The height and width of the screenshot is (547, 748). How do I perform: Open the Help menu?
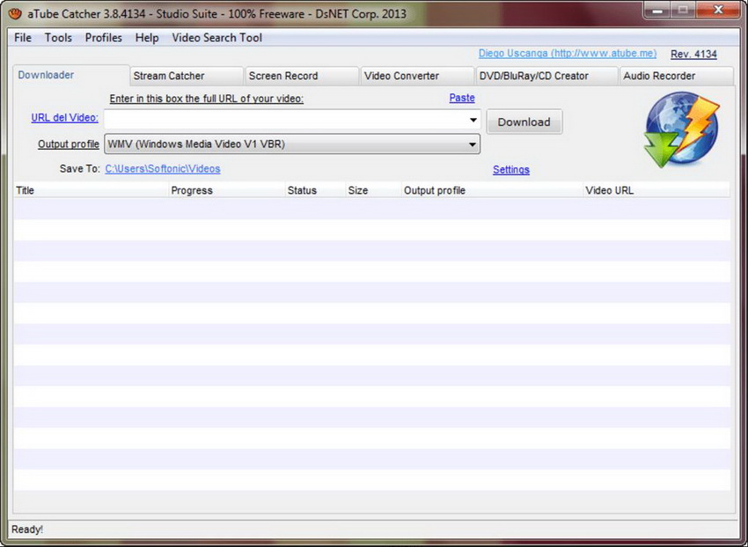click(146, 38)
